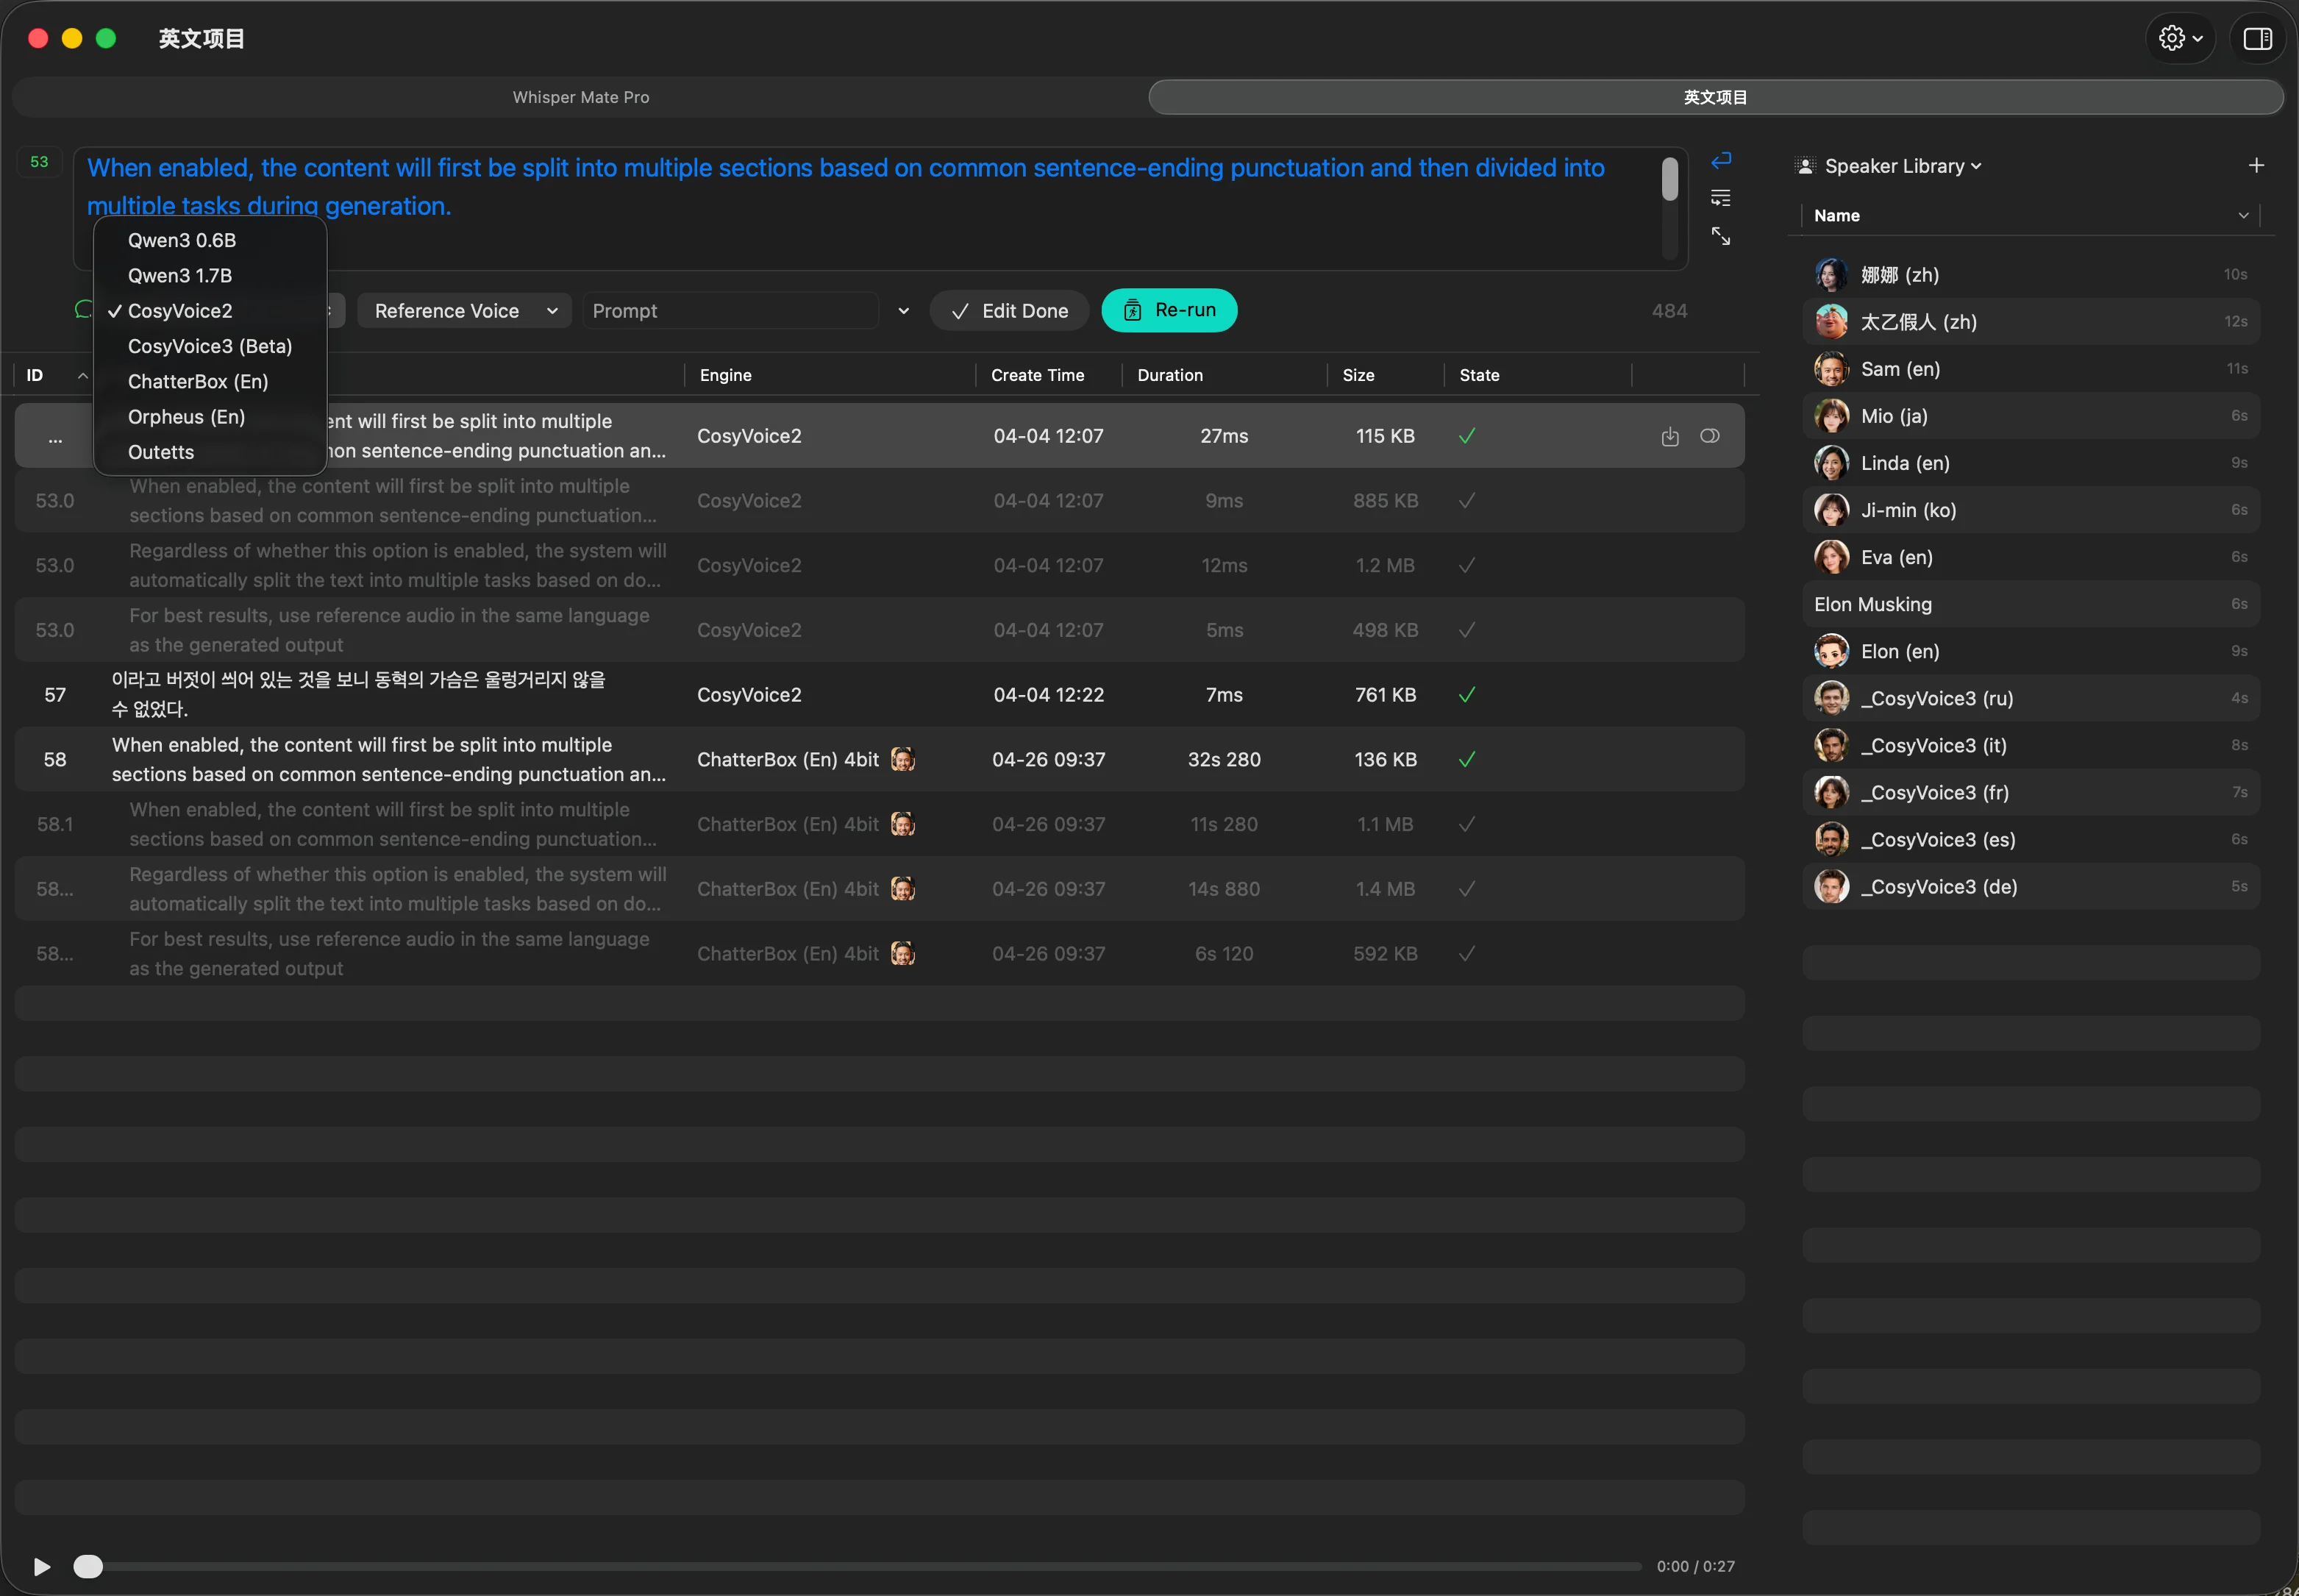Click the line-wrap list icon beside editor

(x=1720, y=198)
